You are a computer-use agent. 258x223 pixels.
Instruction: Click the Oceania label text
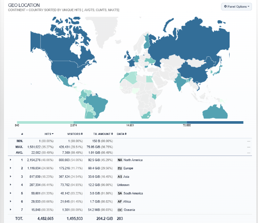129,210
